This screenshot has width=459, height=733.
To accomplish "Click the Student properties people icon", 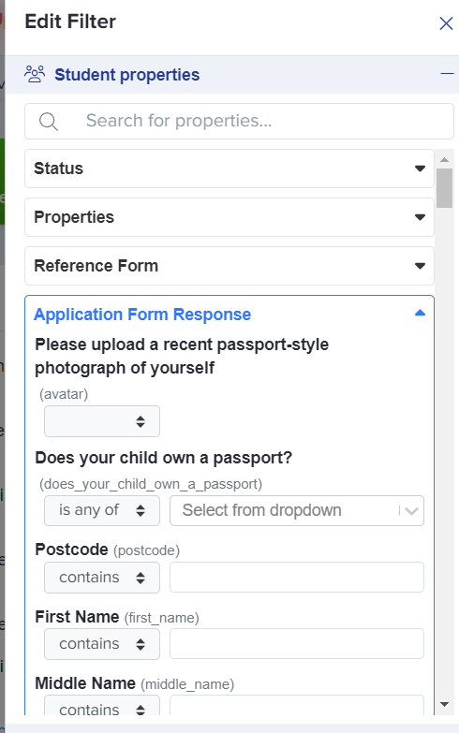I will pyautogui.click(x=35, y=74).
